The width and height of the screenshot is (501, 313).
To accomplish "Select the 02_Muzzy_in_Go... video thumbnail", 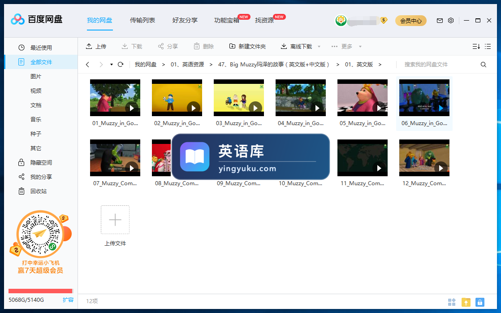I will [x=177, y=98].
